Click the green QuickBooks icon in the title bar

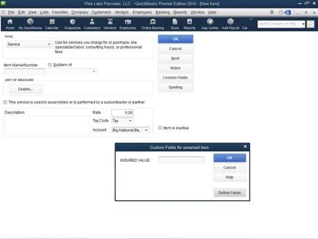pyautogui.click(x=3, y=3)
